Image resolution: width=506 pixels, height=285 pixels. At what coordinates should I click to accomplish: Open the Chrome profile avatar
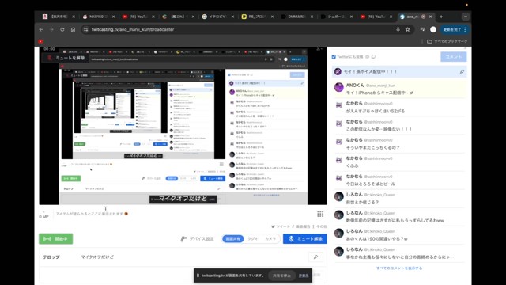tap(433, 29)
